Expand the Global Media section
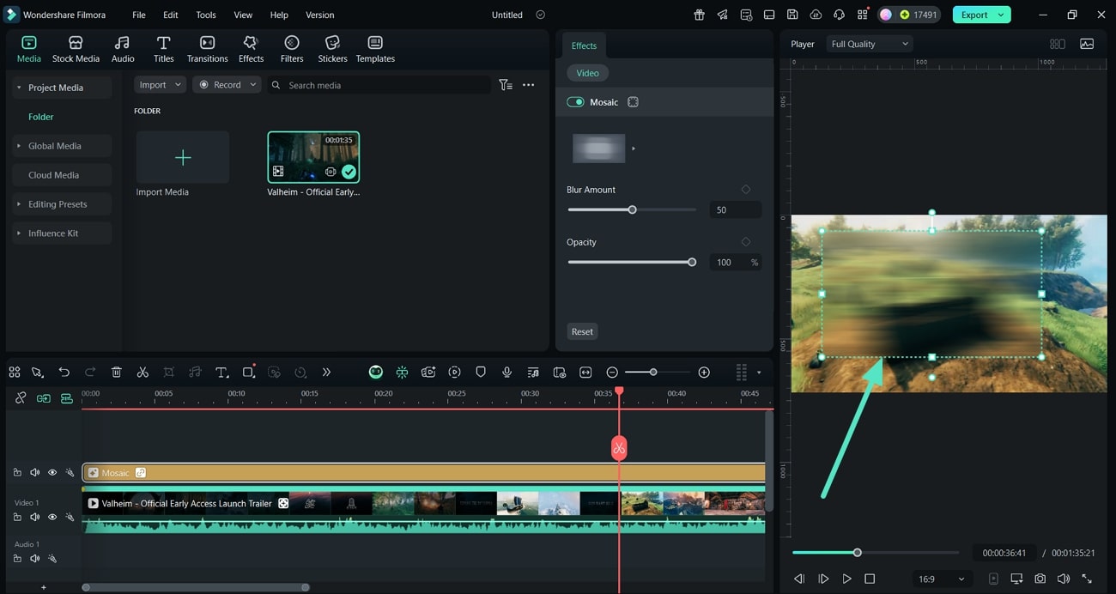Image resolution: width=1116 pixels, height=594 pixels. (x=19, y=146)
